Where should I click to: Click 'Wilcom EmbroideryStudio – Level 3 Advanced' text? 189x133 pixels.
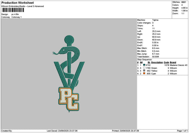[22, 6]
